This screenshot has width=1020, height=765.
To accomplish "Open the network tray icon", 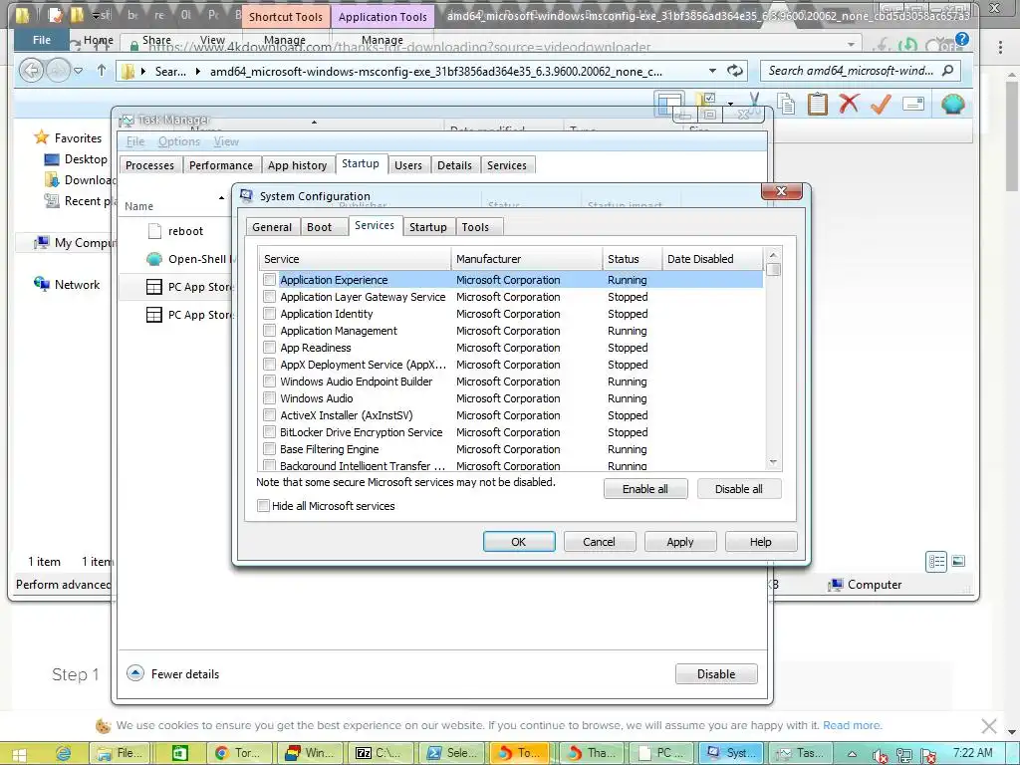I will pyautogui.click(x=903, y=755).
